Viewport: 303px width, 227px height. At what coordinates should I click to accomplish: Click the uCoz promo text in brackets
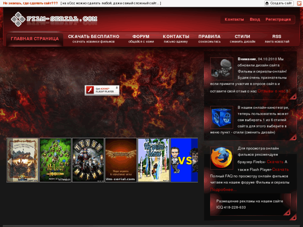pyautogui.click(x=111, y=3)
